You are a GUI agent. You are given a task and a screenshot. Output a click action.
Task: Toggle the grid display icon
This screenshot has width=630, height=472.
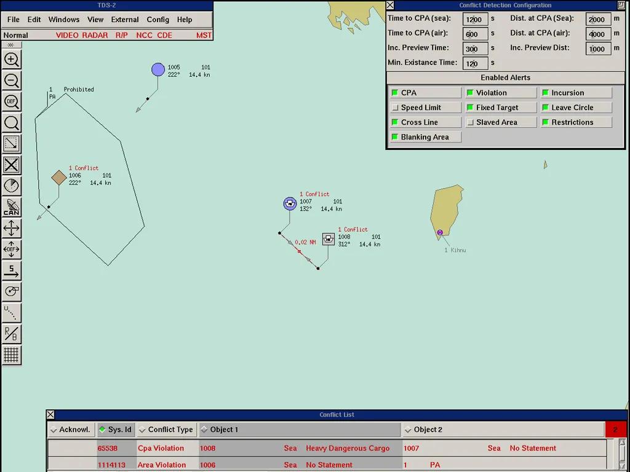12,355
